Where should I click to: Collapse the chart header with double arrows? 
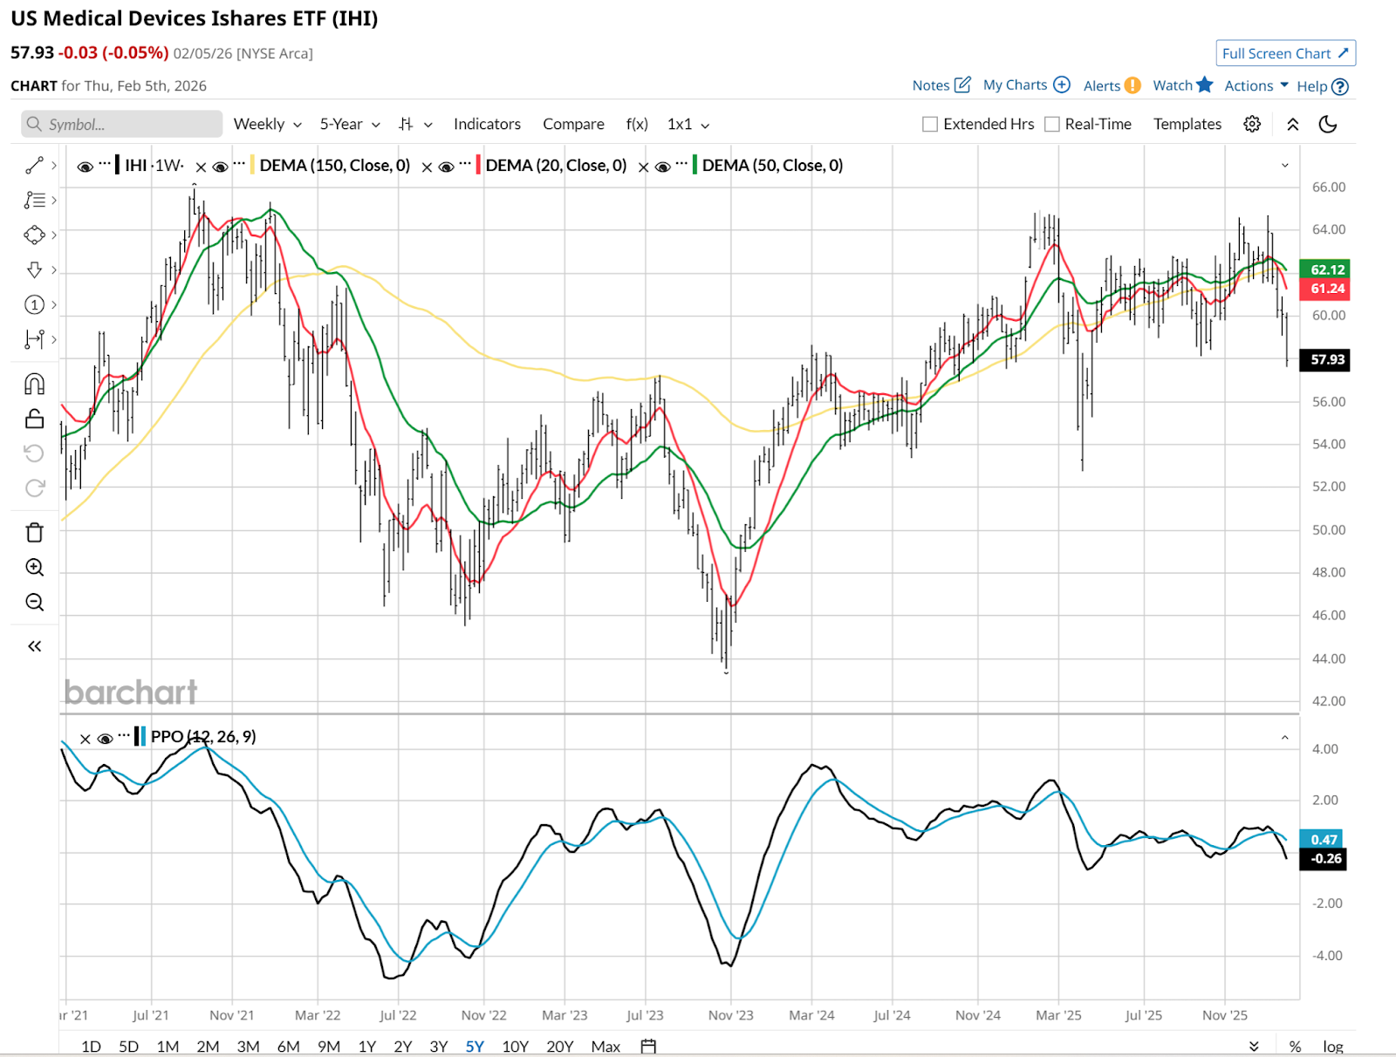[1293, 124]
